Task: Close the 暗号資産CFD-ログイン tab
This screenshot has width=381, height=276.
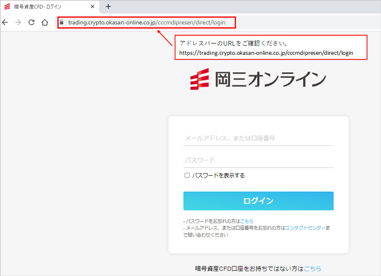Action: (x=92, y=7)
